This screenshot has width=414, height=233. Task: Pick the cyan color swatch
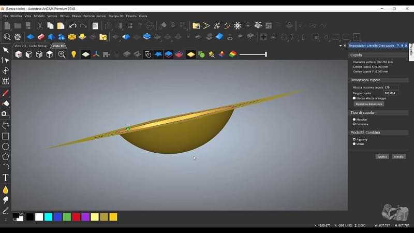(x=48, y=217)
